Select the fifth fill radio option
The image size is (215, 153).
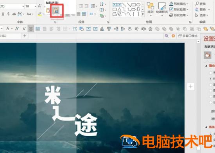[x=211, y=97]
